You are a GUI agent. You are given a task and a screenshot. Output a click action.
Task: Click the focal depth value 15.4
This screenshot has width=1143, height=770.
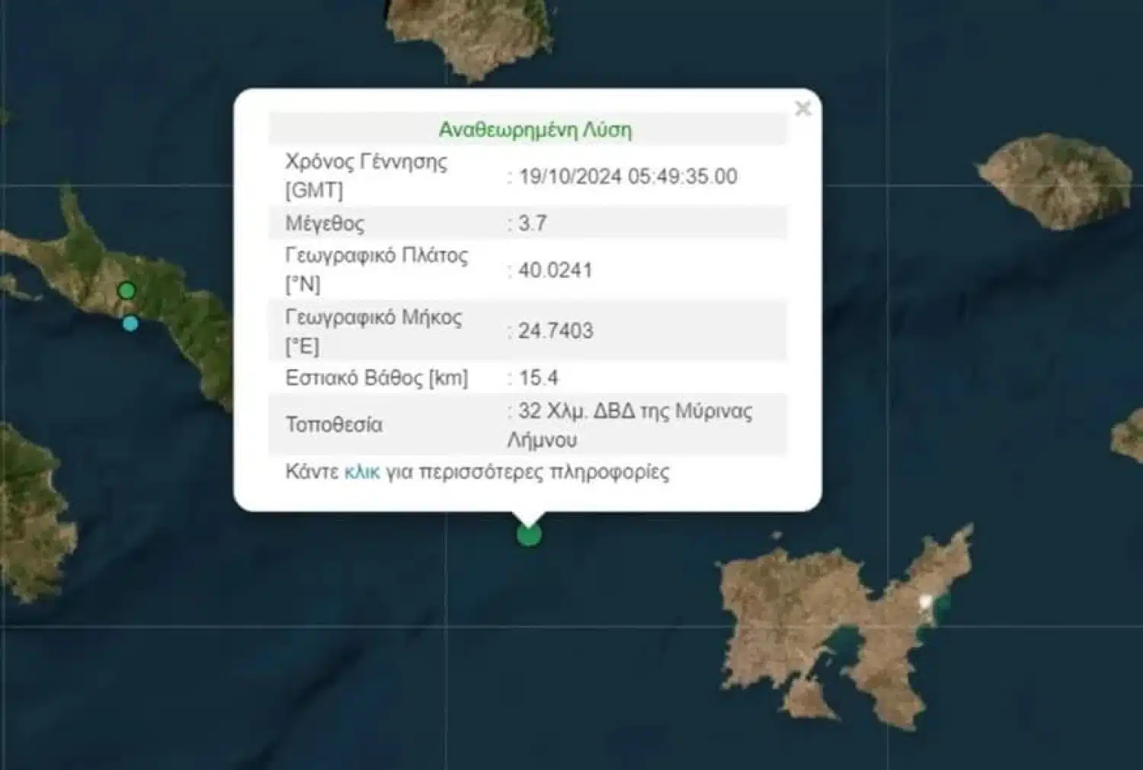(538, 378)
